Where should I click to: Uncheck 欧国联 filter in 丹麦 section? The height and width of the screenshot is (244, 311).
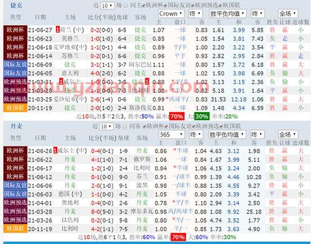(221, 126)
